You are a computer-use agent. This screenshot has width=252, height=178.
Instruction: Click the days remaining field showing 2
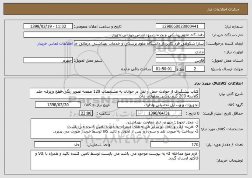tap(195, 69)
